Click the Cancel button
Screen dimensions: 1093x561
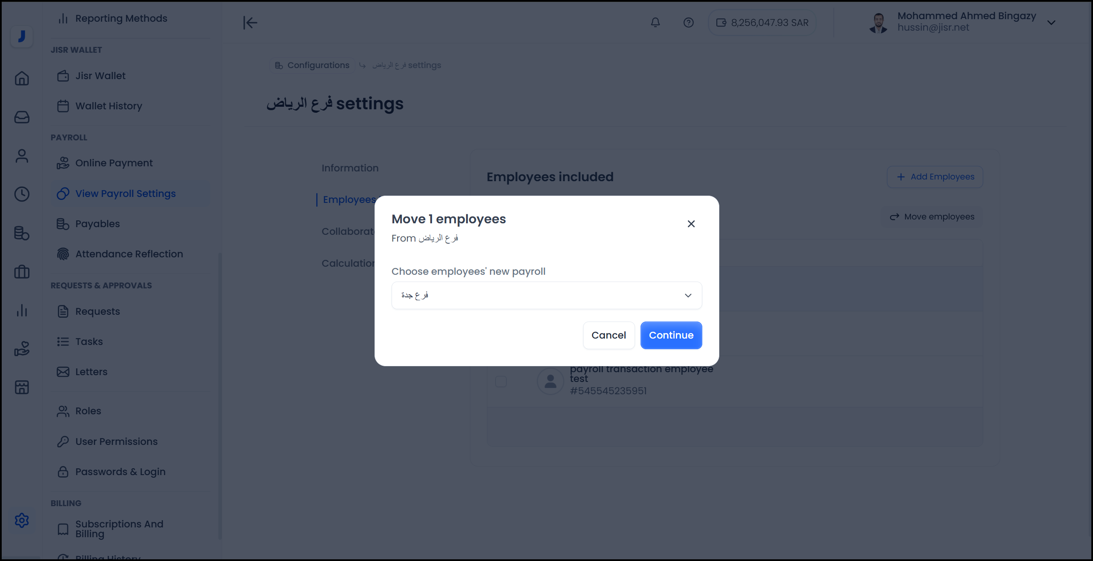click(609, 335)
